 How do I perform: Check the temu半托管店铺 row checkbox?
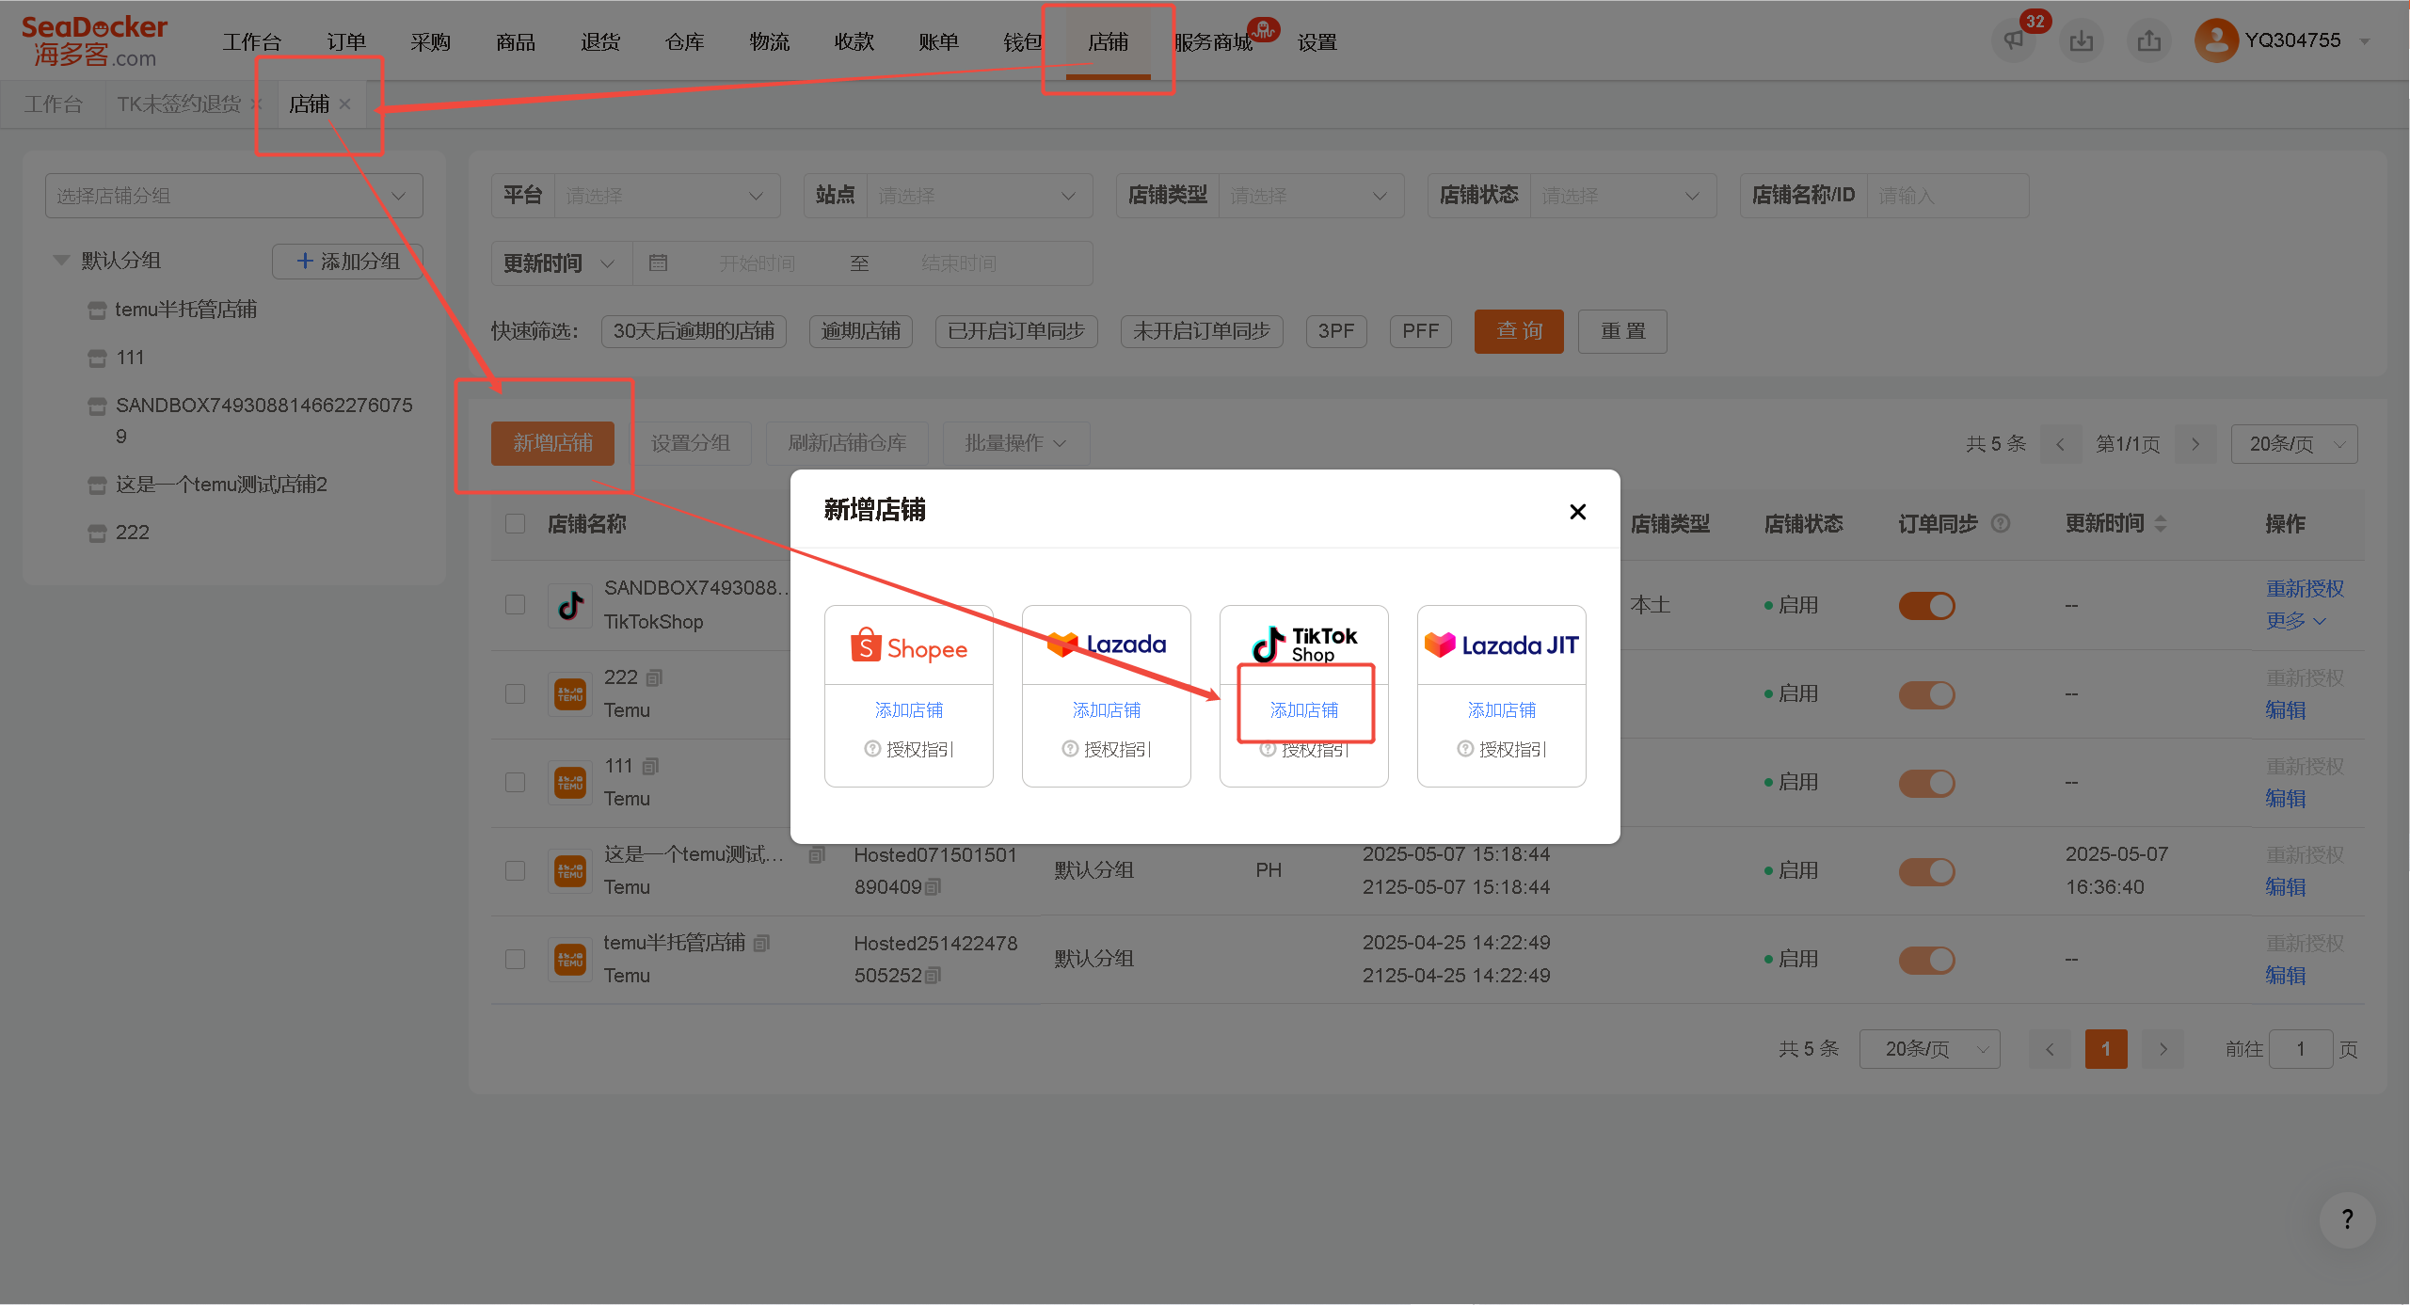516,959
